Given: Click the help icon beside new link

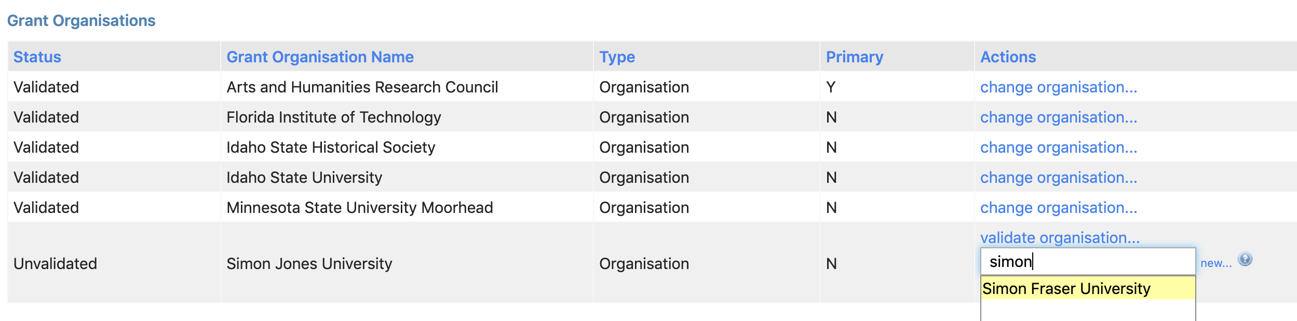Looking at the screenshot, I should pos(1245,259).
